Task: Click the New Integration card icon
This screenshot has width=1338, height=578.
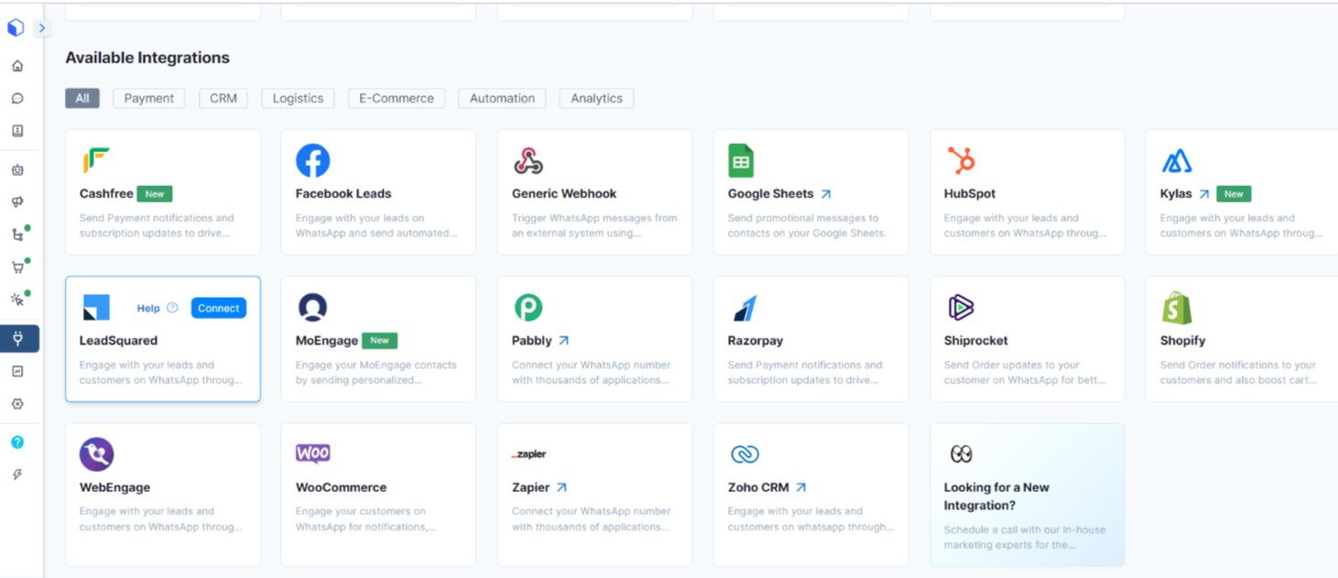Action: pyautogui.click(x=961, y=454)
